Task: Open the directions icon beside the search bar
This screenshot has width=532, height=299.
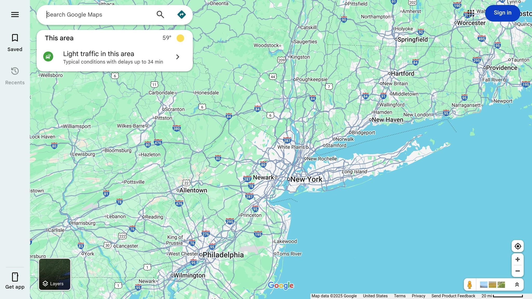Action: pyautogui.click(x=181, y=15)
